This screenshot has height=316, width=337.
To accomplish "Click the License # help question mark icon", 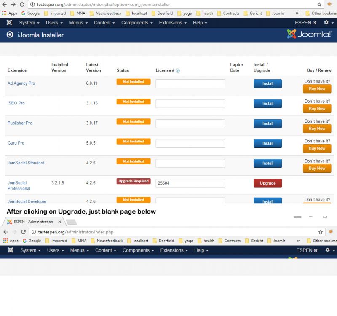I will (x=177, y=70).
